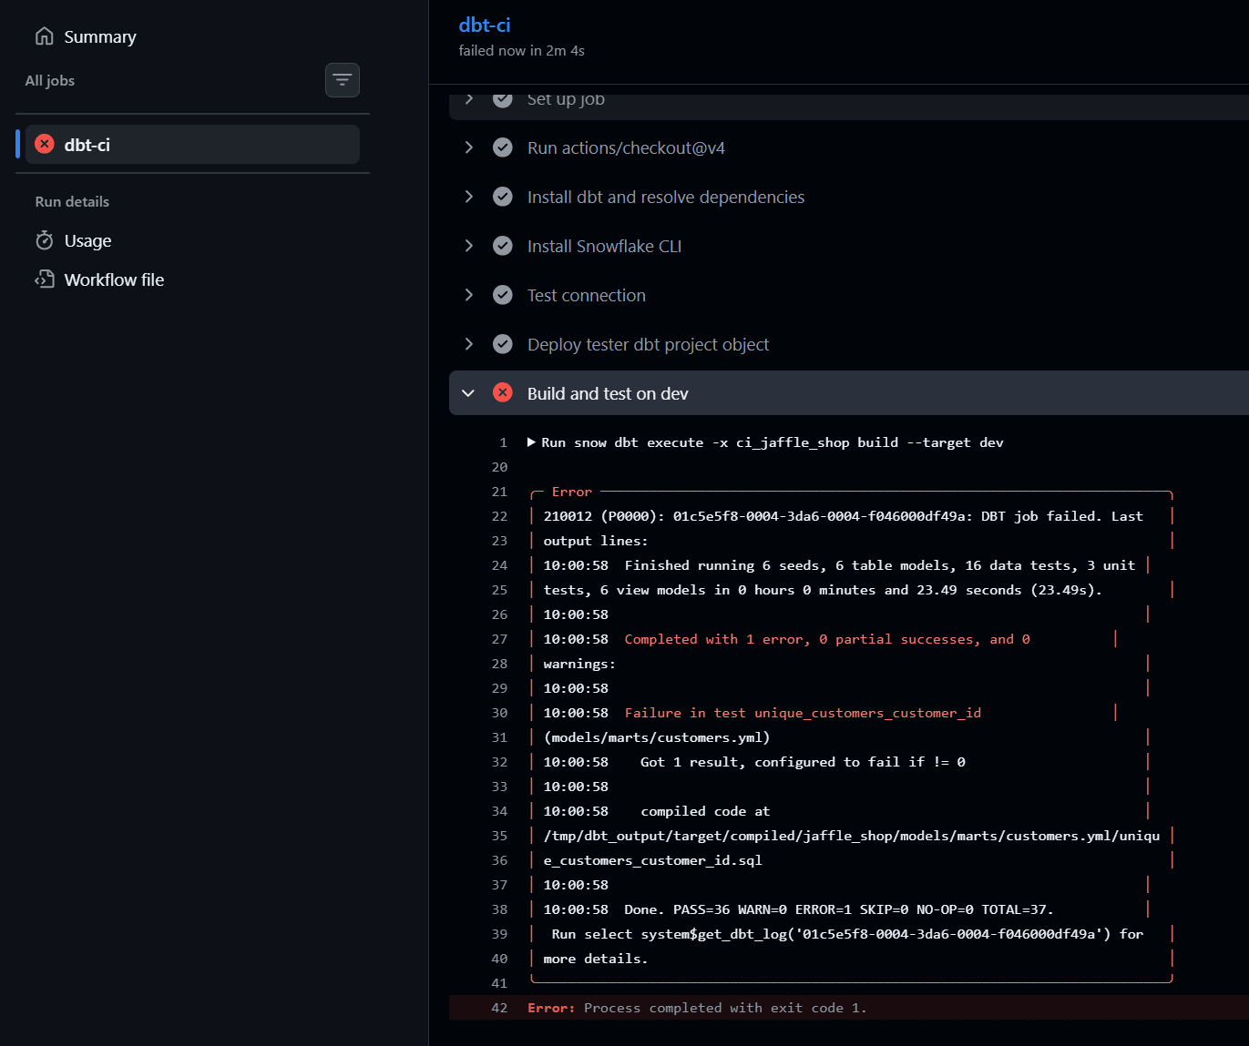Click 'Failure in test unique_customers_customer_id' text
The image size is (1249, 1046).
point(803,713)
